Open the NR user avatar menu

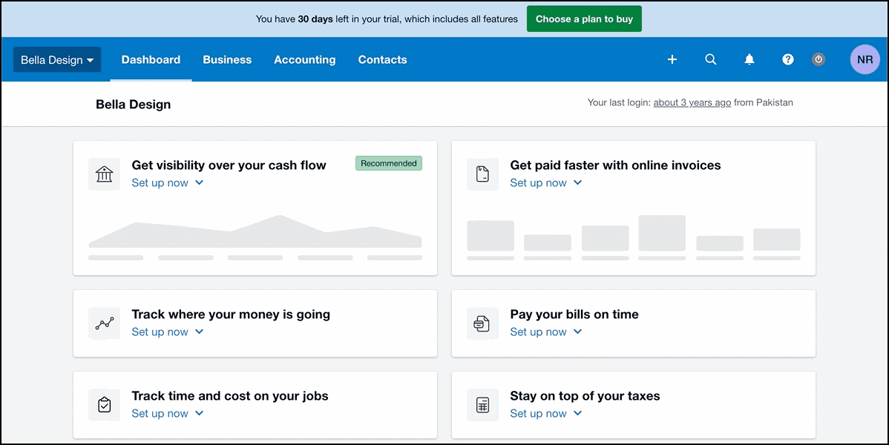865,59
